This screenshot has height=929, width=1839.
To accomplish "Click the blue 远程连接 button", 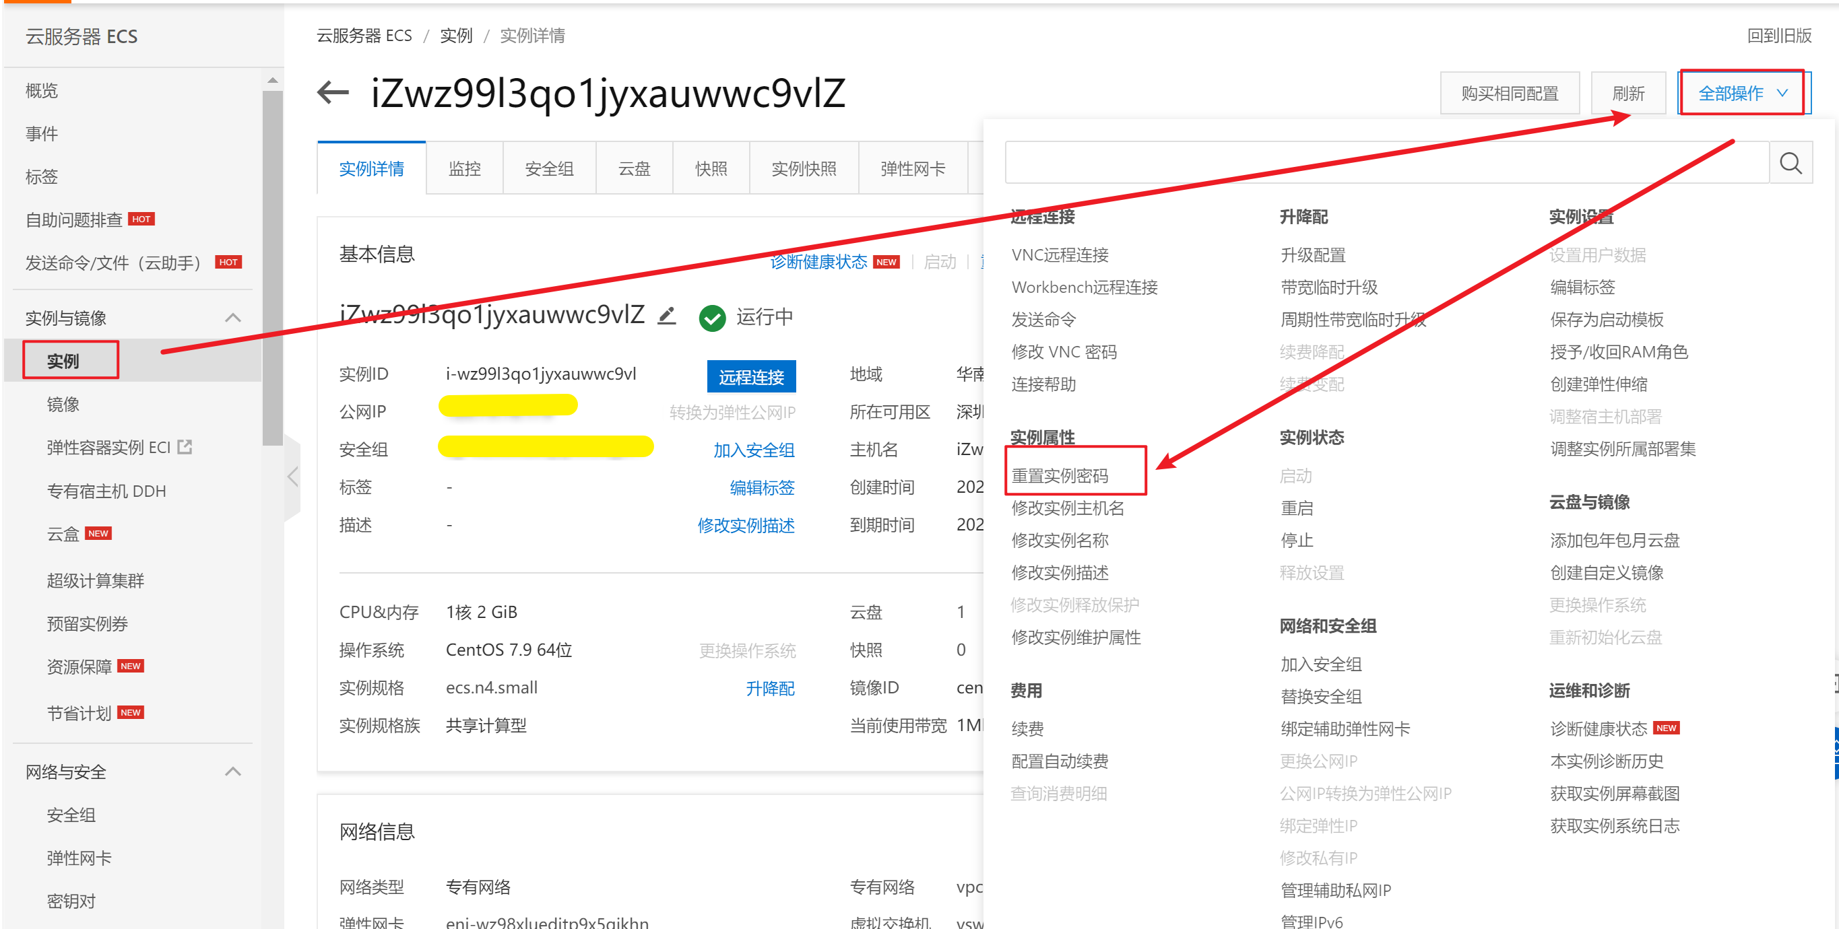I will pos(751,377).
